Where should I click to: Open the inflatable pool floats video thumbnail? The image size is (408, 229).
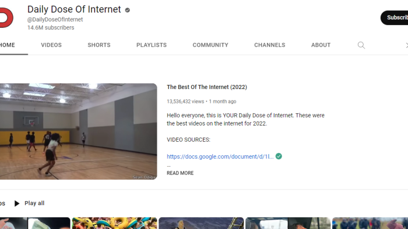(x=114, y=223)
